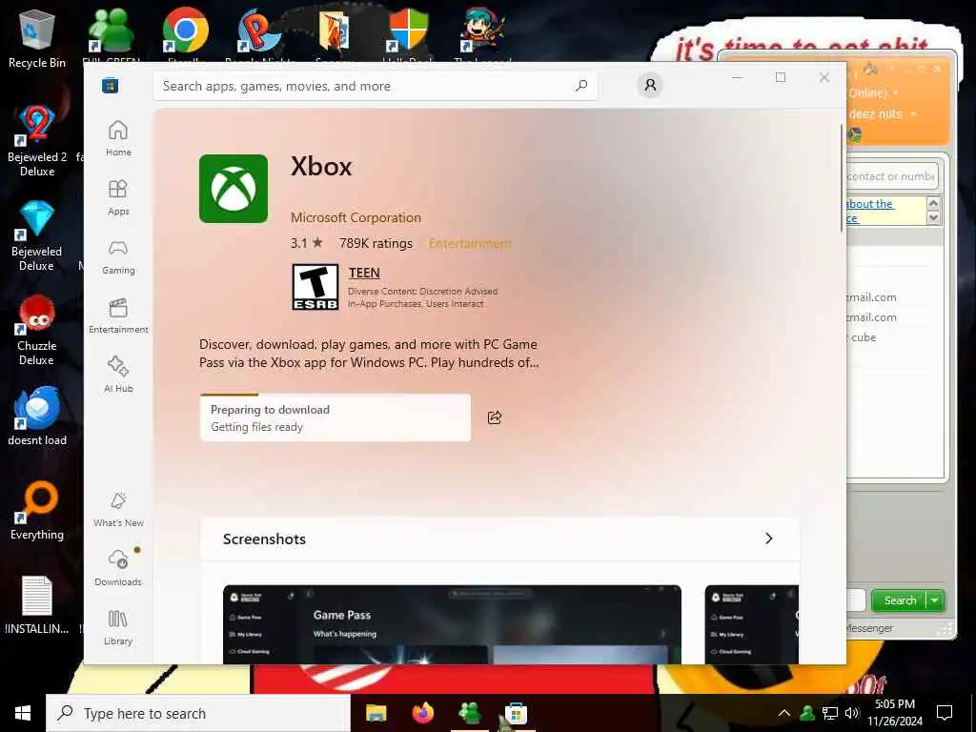Open the Game Pass screenshot thumbnail
Image resolution: width=976 pixels, height=732 pixels.
coord(452,624)
